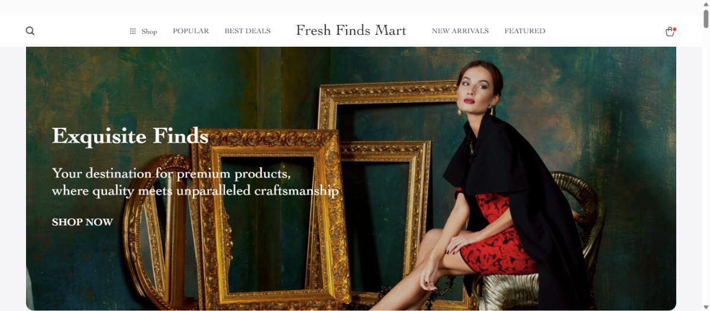Click the scrollbar up arrow

click(705, 4)
